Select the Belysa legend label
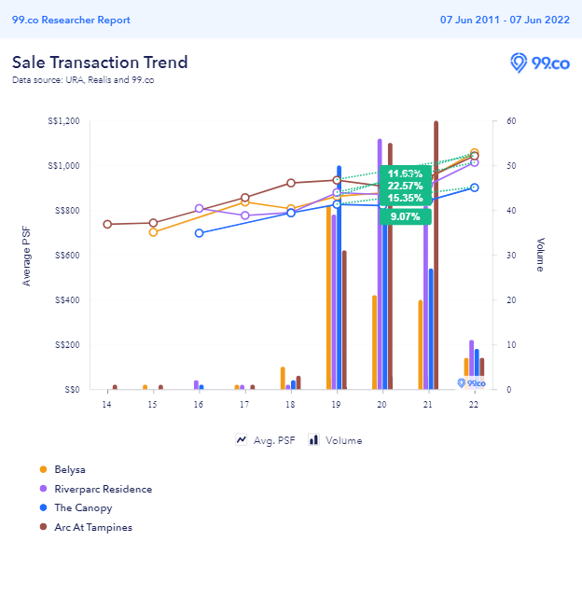582x597 pixels. pos(70,469)
